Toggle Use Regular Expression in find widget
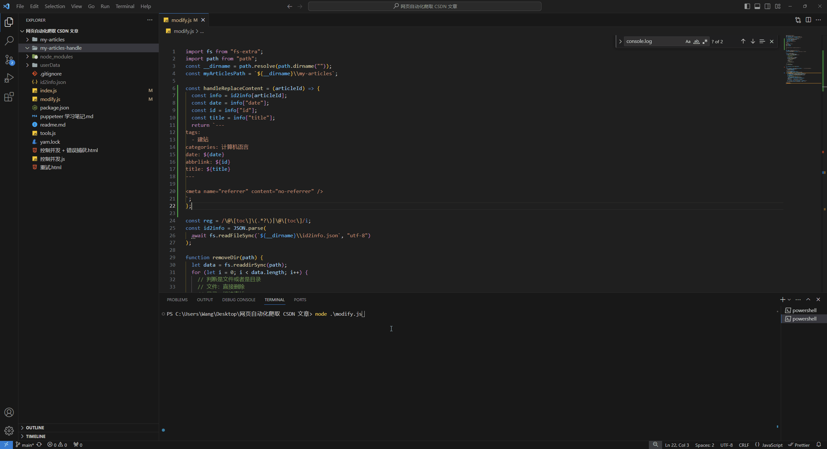The height and width of the screenshot is (449, 827). click(705, 41)
